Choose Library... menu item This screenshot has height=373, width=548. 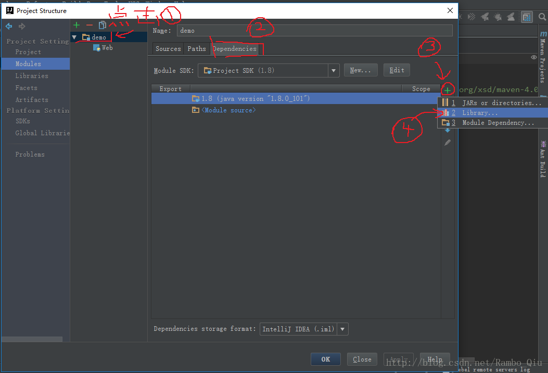pos(493,113)
